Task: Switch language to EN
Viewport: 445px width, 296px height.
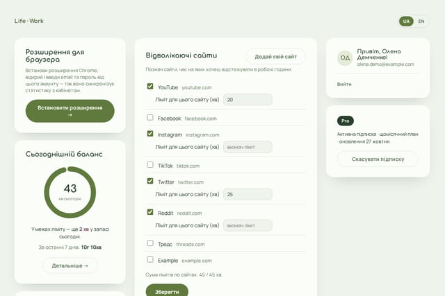Action: click(x=421, y=21)
